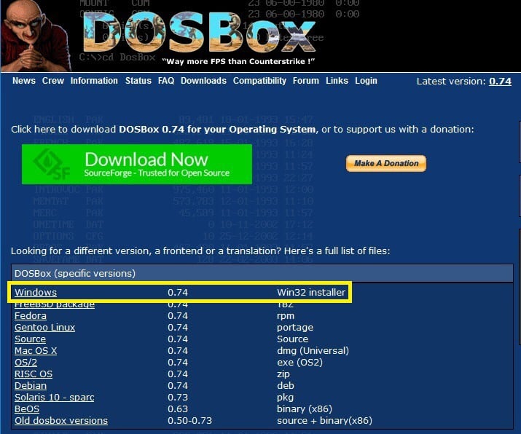The height and width of the screenshot is (434, 521).
Task: Open the Compatibility list
Action: pos(259,81)
